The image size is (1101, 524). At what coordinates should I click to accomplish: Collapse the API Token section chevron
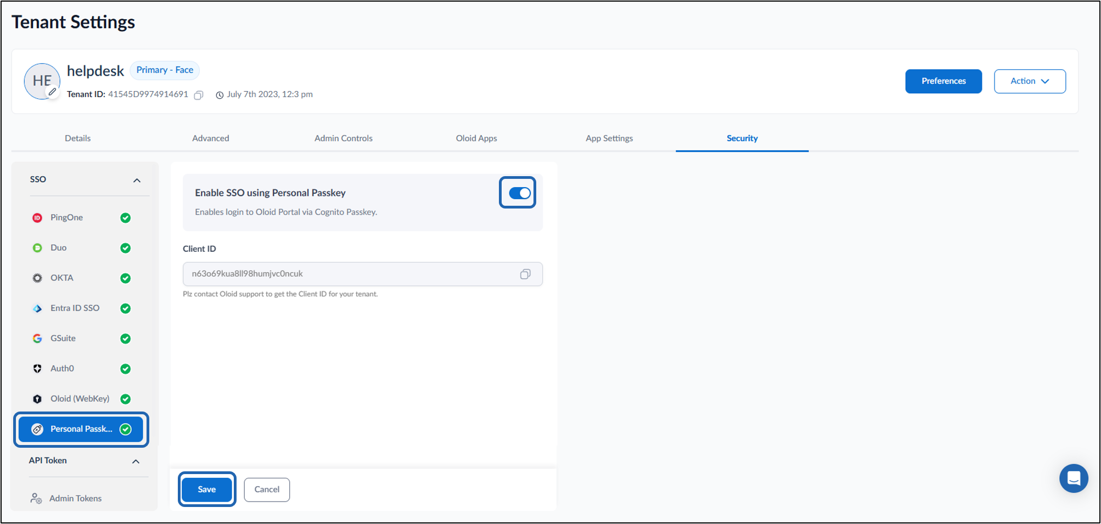(x=136, y=461)
